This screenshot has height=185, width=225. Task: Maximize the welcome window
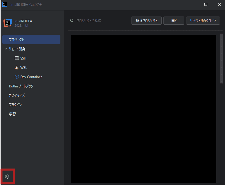point(206,4)
